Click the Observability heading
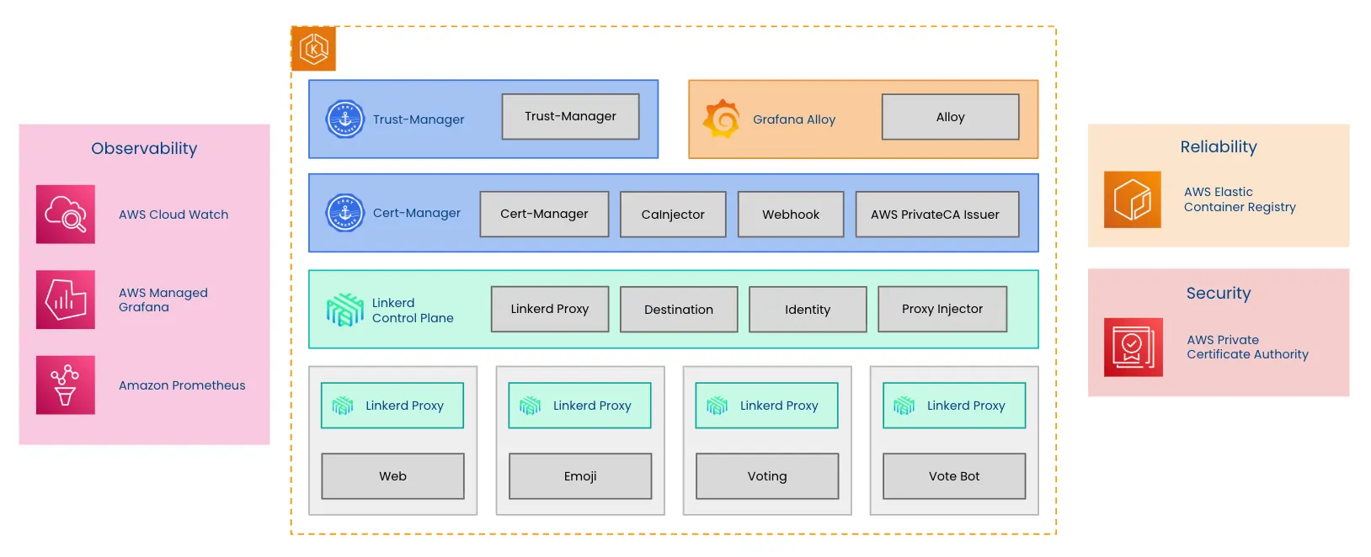This screenshot has height=557, width=1371. point(144,149)
